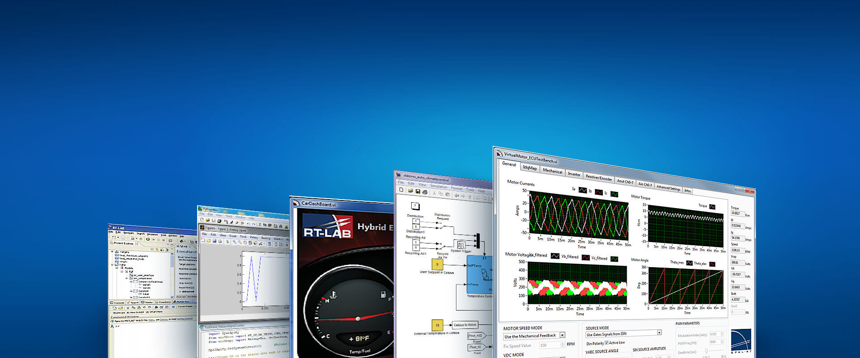Toggle the Active Low Din Polarity checkbox

606,343
